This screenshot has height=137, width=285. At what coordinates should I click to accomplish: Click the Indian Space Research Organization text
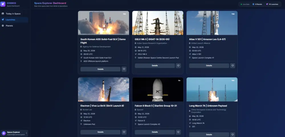152,43
